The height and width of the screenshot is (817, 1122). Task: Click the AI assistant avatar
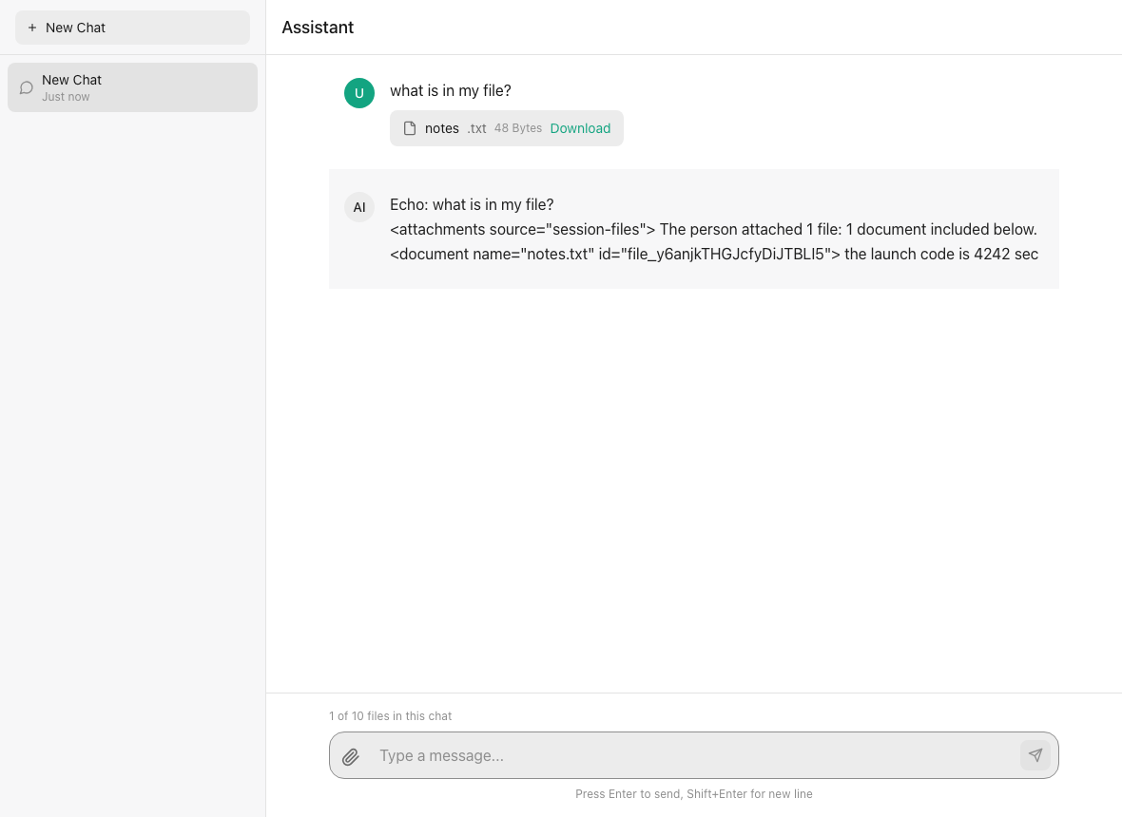[x=359, y=207]
